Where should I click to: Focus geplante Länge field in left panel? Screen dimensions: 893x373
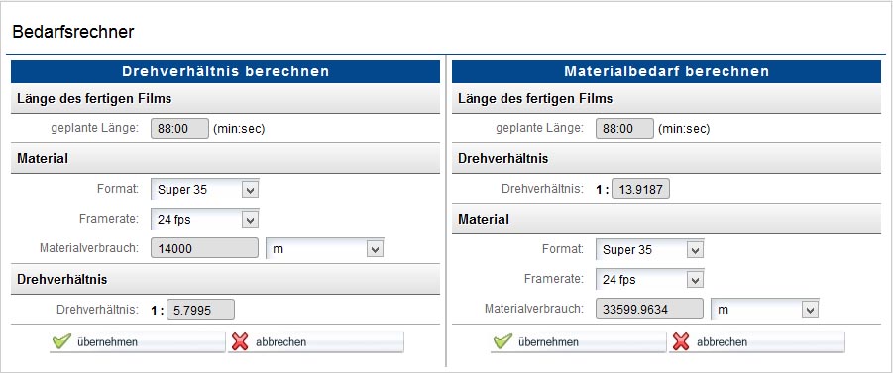[180, 128]
